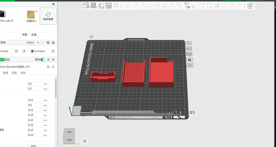Click the Add plate grid icon
This screenshot has width=276, height=147.
(94, 6)
